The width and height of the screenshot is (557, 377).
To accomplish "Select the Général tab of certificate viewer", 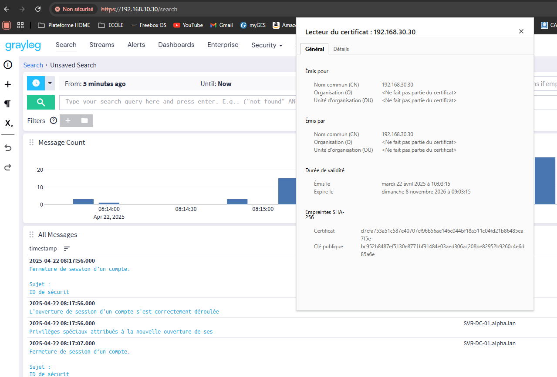I will pyautogui.click(x=314, y=49).
